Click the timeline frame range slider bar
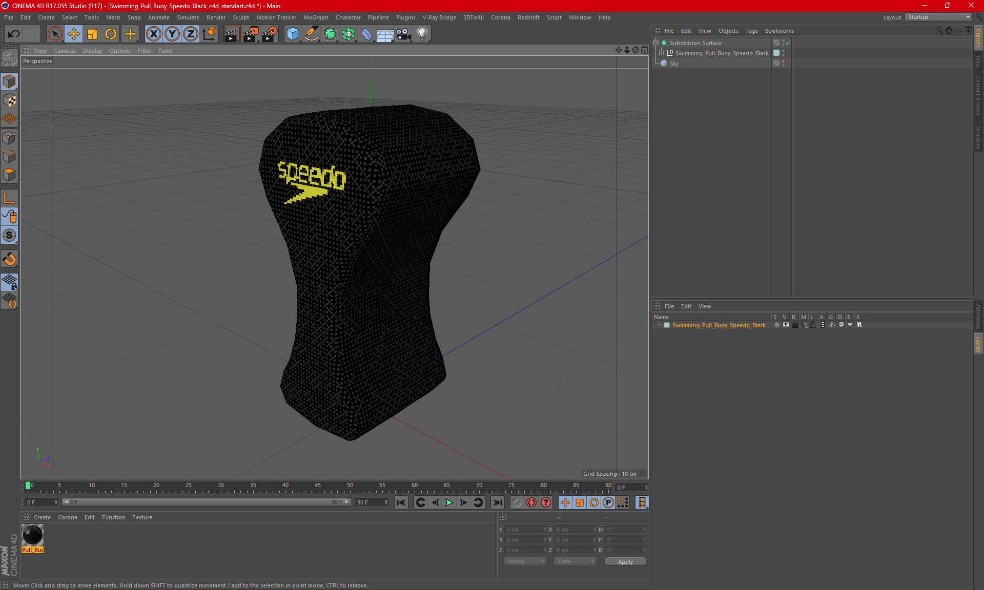 (207, 502)
